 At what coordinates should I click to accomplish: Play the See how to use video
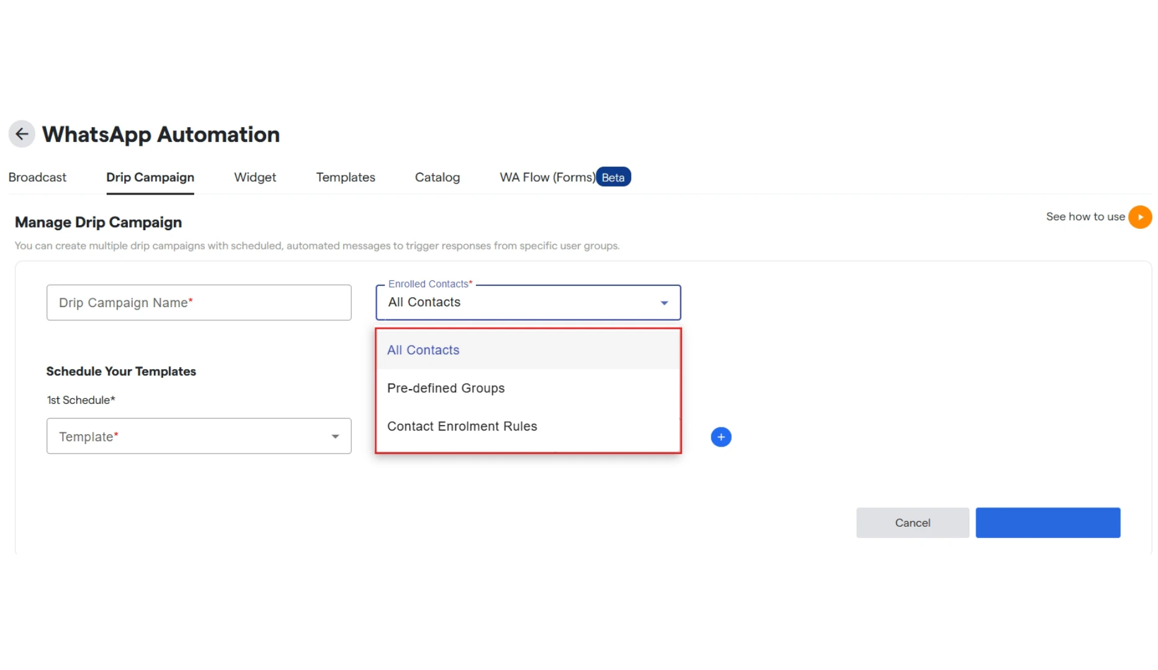[1140, 217]
